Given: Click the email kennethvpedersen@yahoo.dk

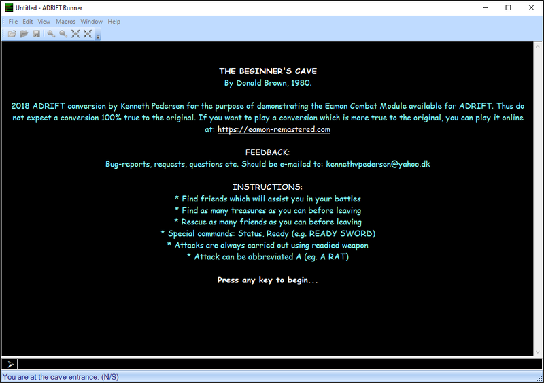Looking at the screenshot, I should [x=378, y=164].
